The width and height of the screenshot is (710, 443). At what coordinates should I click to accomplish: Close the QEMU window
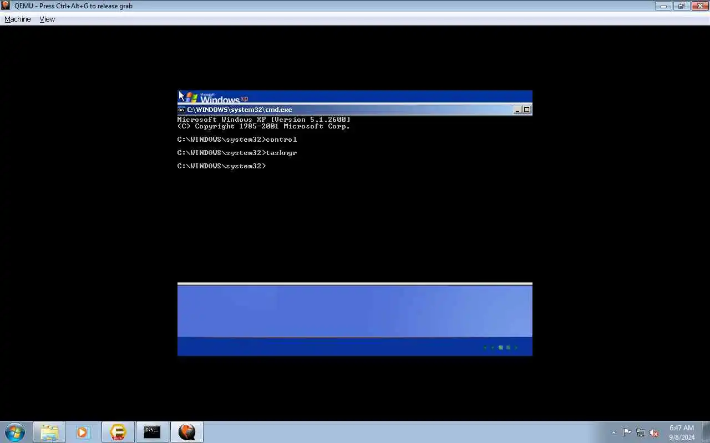699,6
